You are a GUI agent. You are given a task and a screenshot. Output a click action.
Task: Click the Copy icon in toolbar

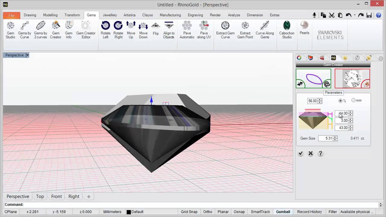click(x=323, y=15)
